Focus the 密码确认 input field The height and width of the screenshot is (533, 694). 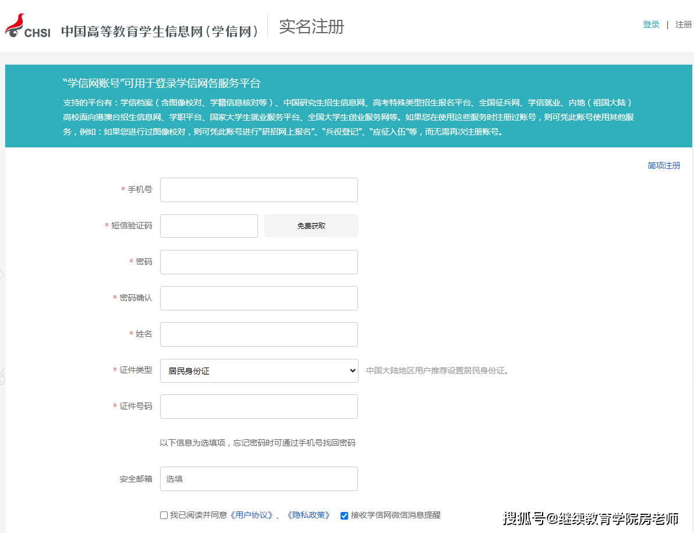pos(259,298)
